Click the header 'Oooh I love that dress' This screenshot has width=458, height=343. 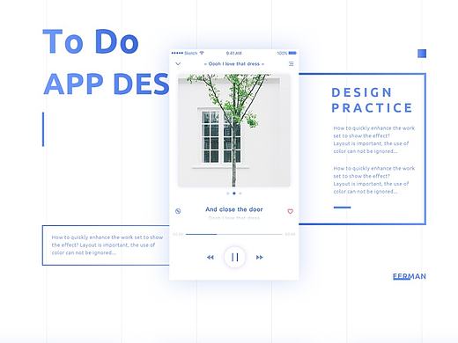coord(234,63)
